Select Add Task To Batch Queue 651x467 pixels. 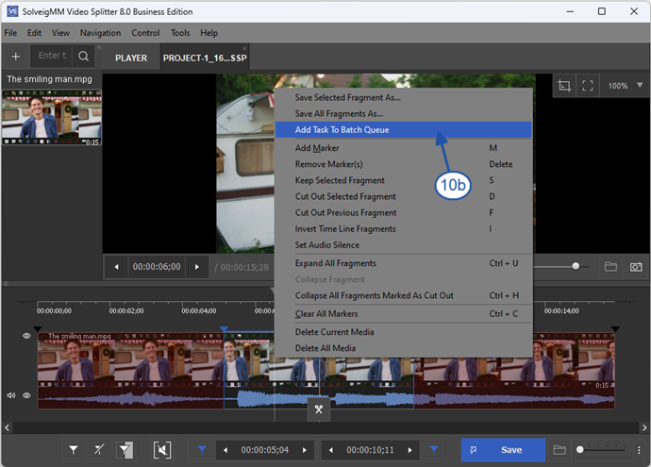click(x=403, y=130)
